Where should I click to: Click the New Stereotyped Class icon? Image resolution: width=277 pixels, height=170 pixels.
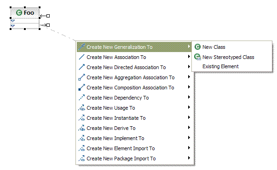click(198, 57)
